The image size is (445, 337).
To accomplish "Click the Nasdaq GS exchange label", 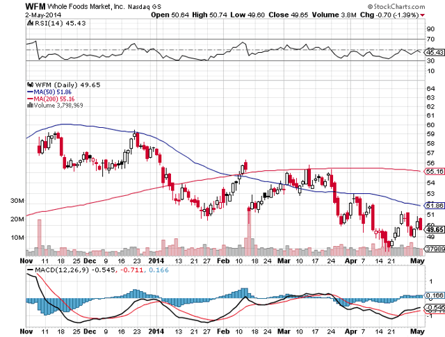I will [x=145, y=7].
